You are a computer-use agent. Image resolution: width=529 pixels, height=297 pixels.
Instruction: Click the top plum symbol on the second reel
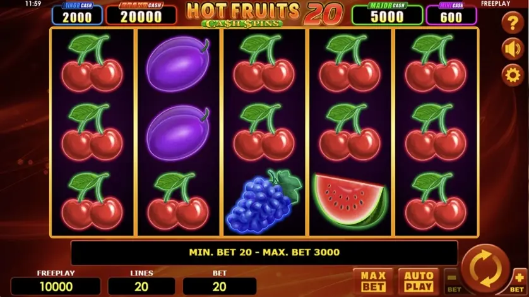(x=178, y=64)
